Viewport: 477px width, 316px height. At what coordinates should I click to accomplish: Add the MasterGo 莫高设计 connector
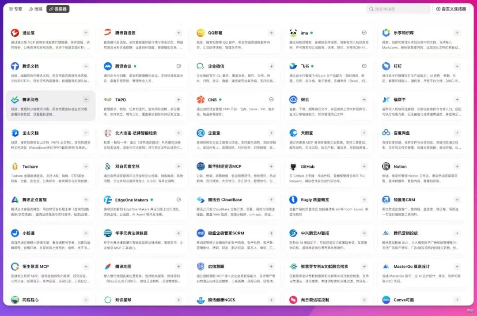[x=457, y=267]
